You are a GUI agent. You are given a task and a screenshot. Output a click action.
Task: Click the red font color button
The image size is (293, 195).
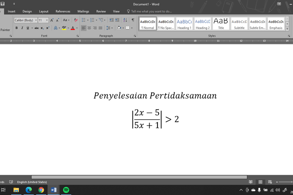pos(73,28)
